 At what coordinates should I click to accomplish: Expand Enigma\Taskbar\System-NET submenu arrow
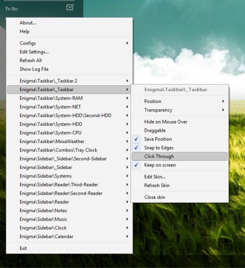coord(127,107)
